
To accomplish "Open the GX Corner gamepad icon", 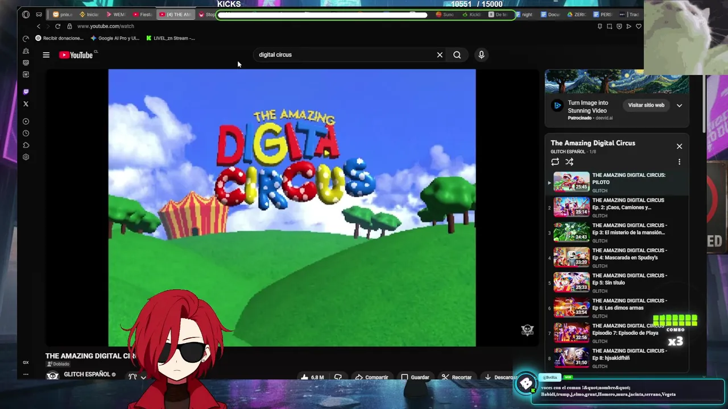I will click(39, 14).
